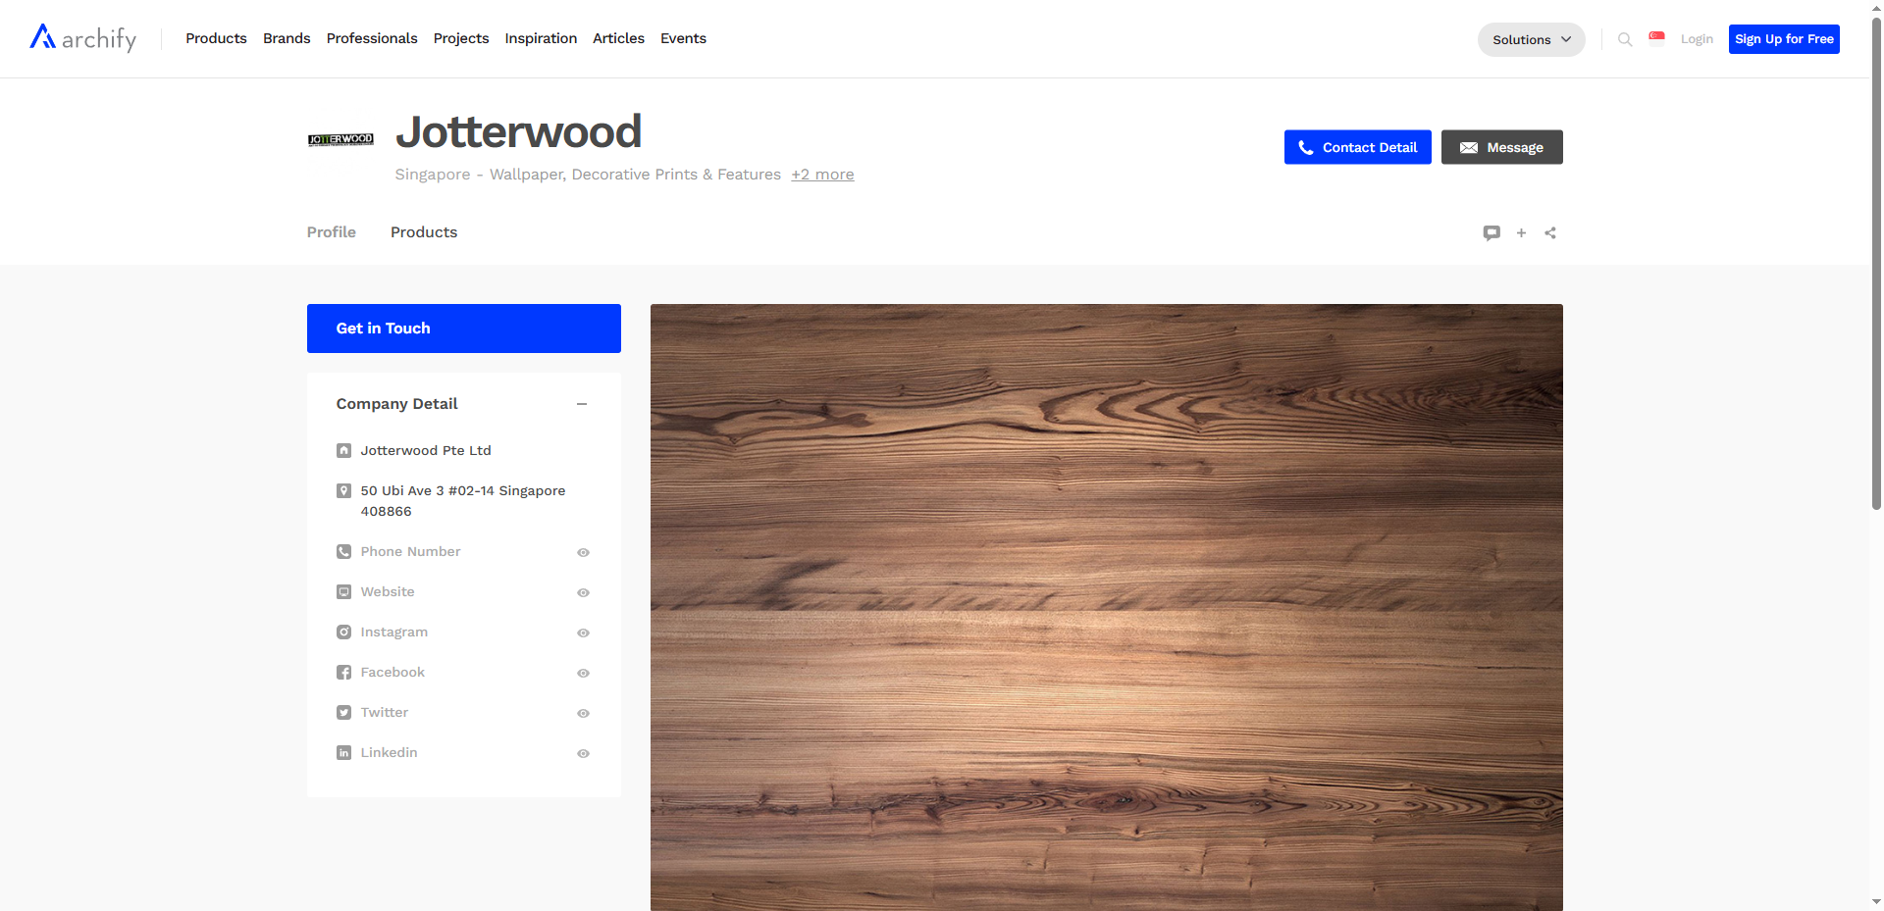The image size is (1884, 911).
Task: Switch to the Products tab
Action: coord(424,232)
